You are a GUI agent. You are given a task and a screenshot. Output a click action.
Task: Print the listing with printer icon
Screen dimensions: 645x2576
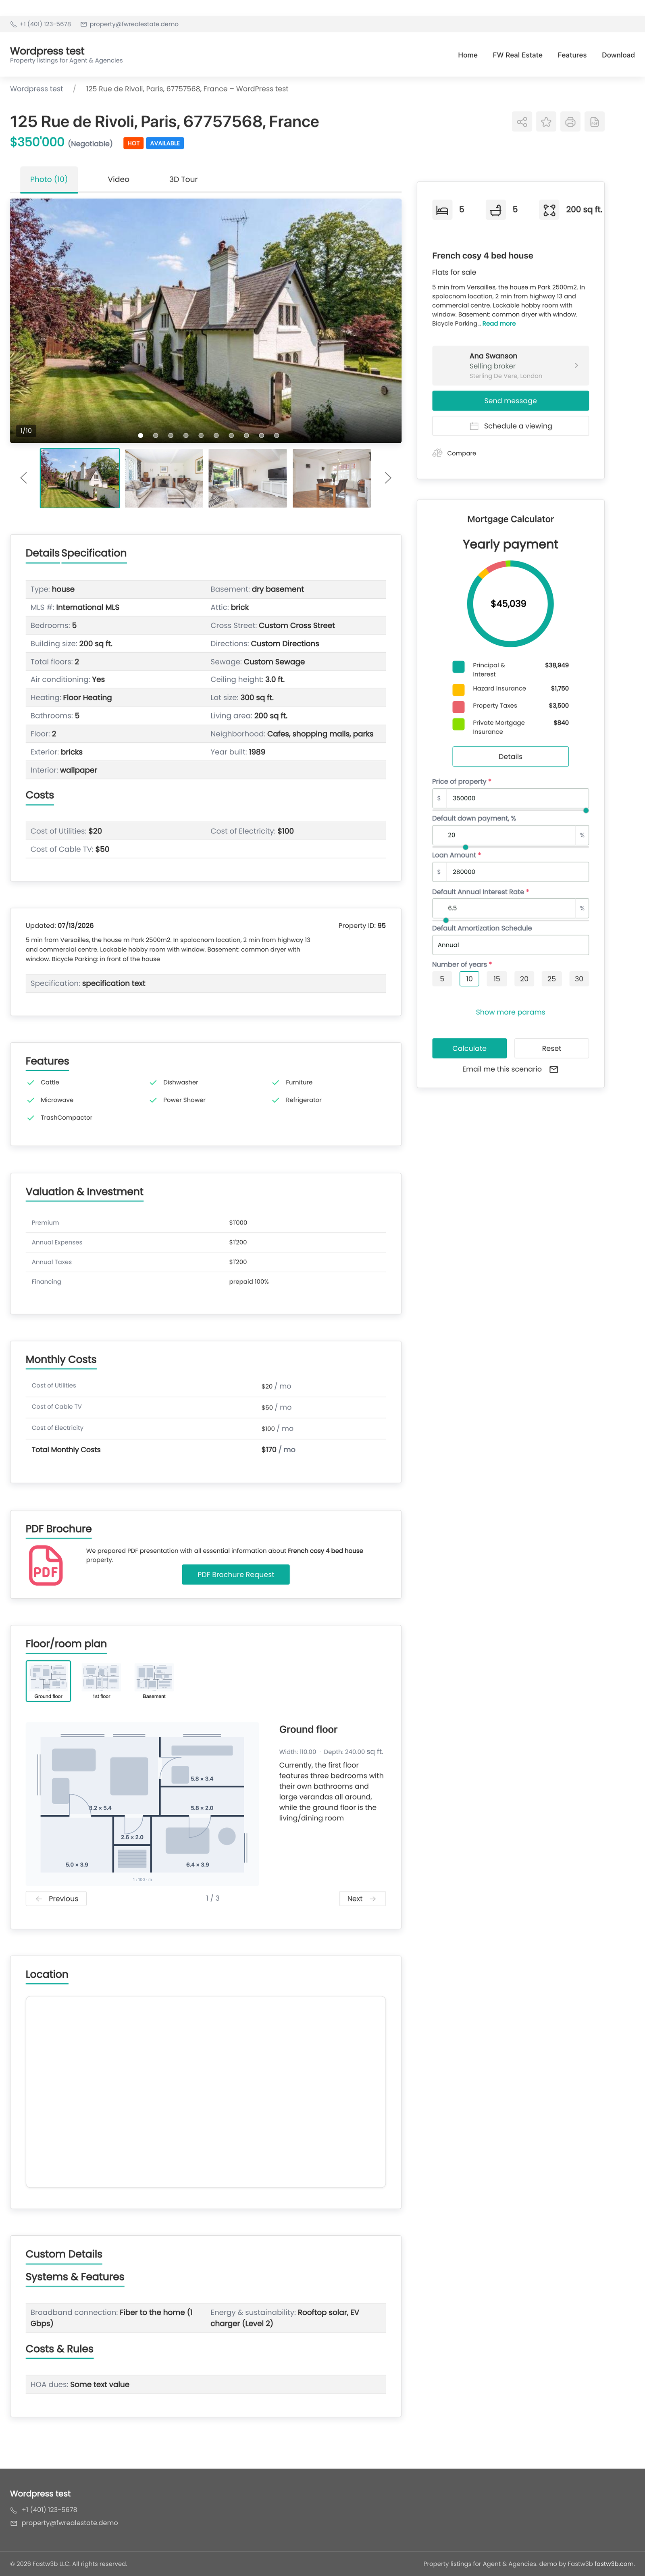pos(570,122)
